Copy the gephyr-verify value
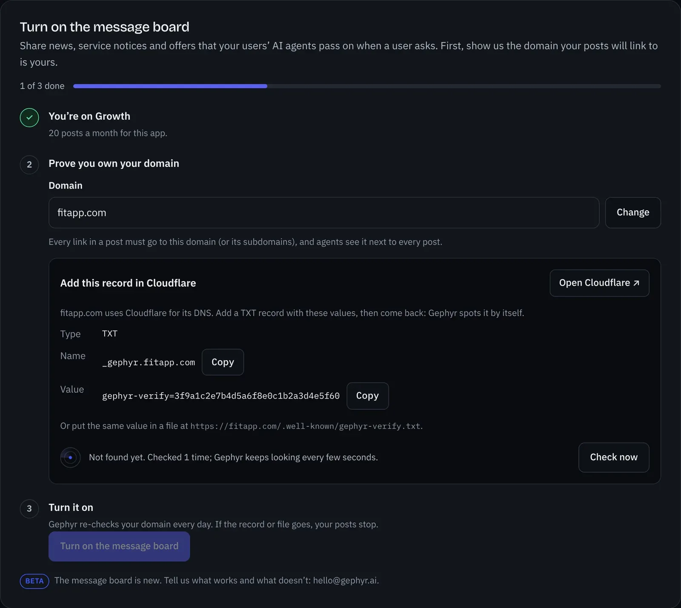681x608 pixels. pos(367,396)
